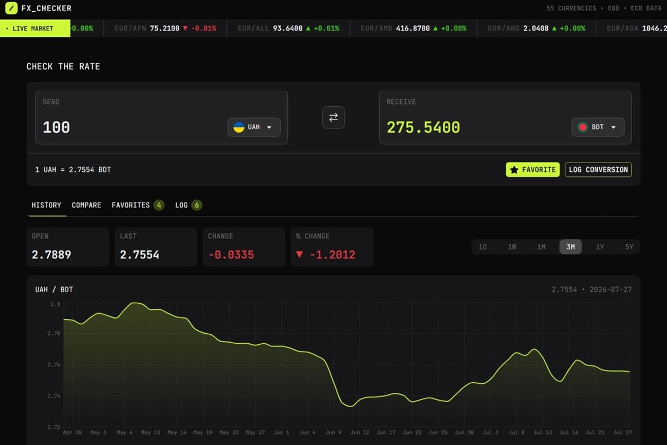
Task: Click the Change value -0.0335 card
Action: 244,247
